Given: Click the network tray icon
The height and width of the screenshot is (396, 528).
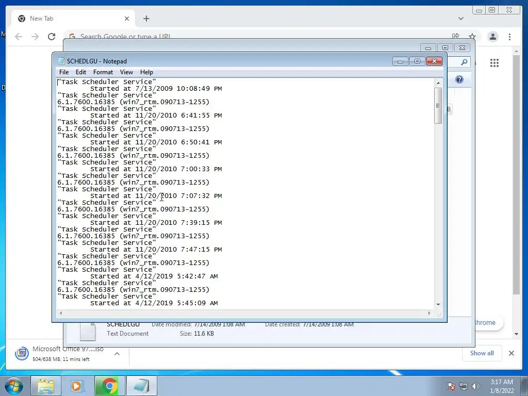Looking at the screenshot, I should point(464,386).
